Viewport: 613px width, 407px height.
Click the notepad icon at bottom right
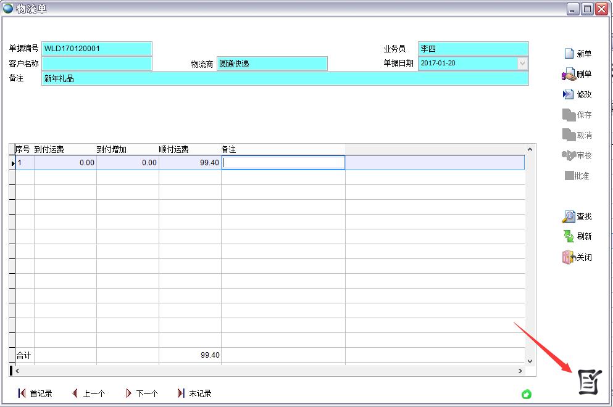(x=589, y=382)
